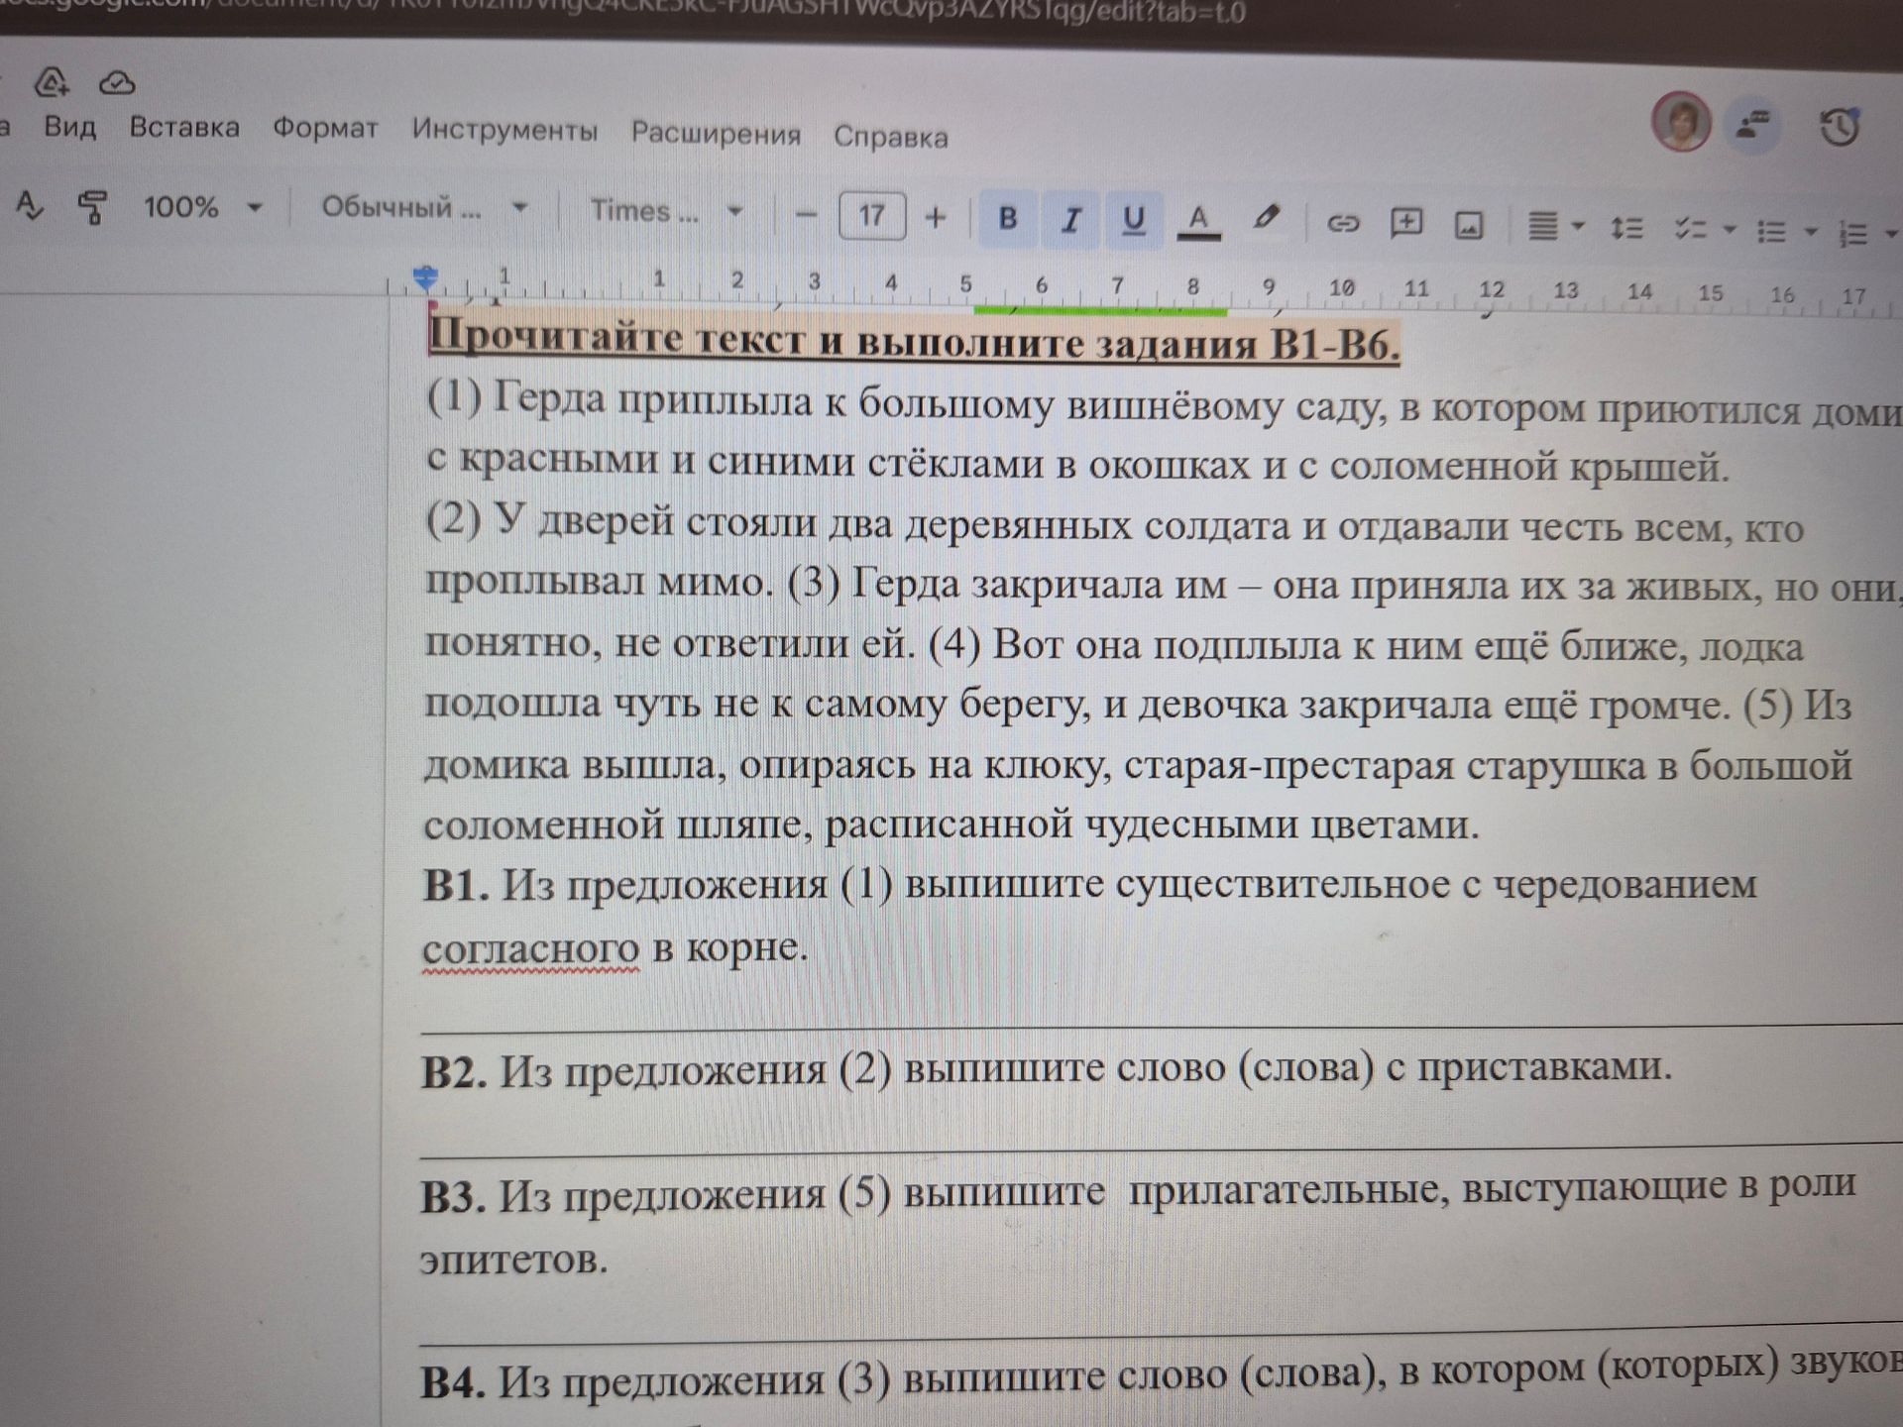Decrease font size with minus button
Viewport: 1903px width, 1427px height.
click(807, 214)
